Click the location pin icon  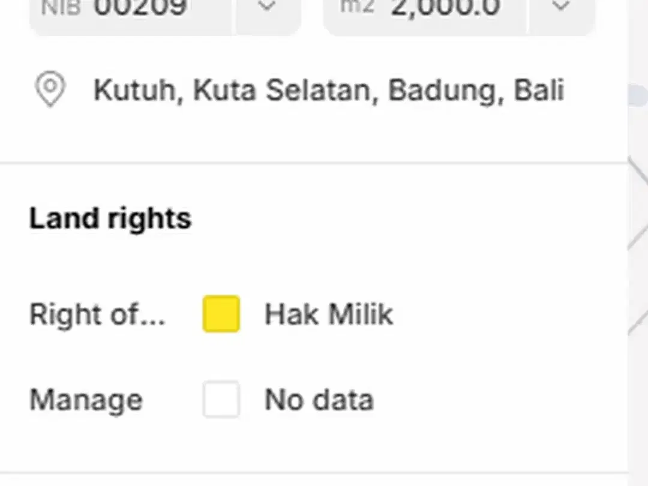tap(50, 89)
